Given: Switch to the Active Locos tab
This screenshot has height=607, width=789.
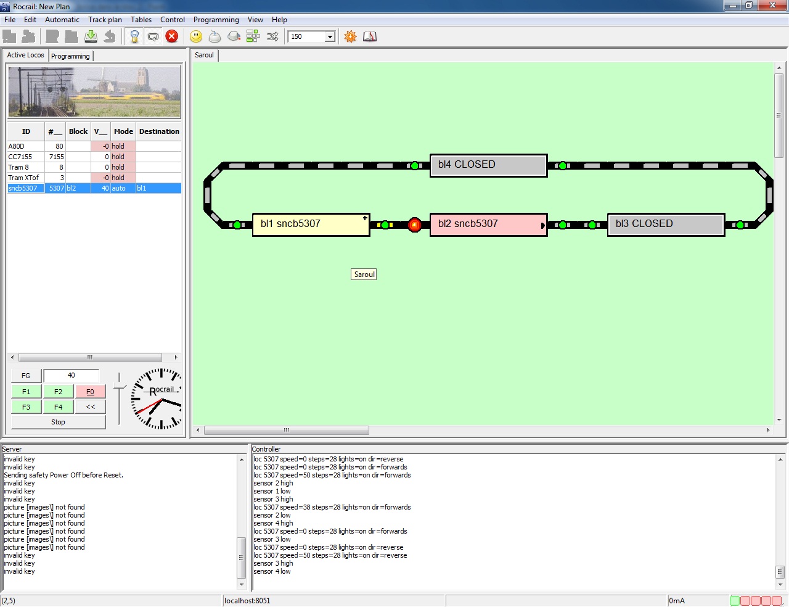Looking at the screenshot, I should (x=25, y=55).
